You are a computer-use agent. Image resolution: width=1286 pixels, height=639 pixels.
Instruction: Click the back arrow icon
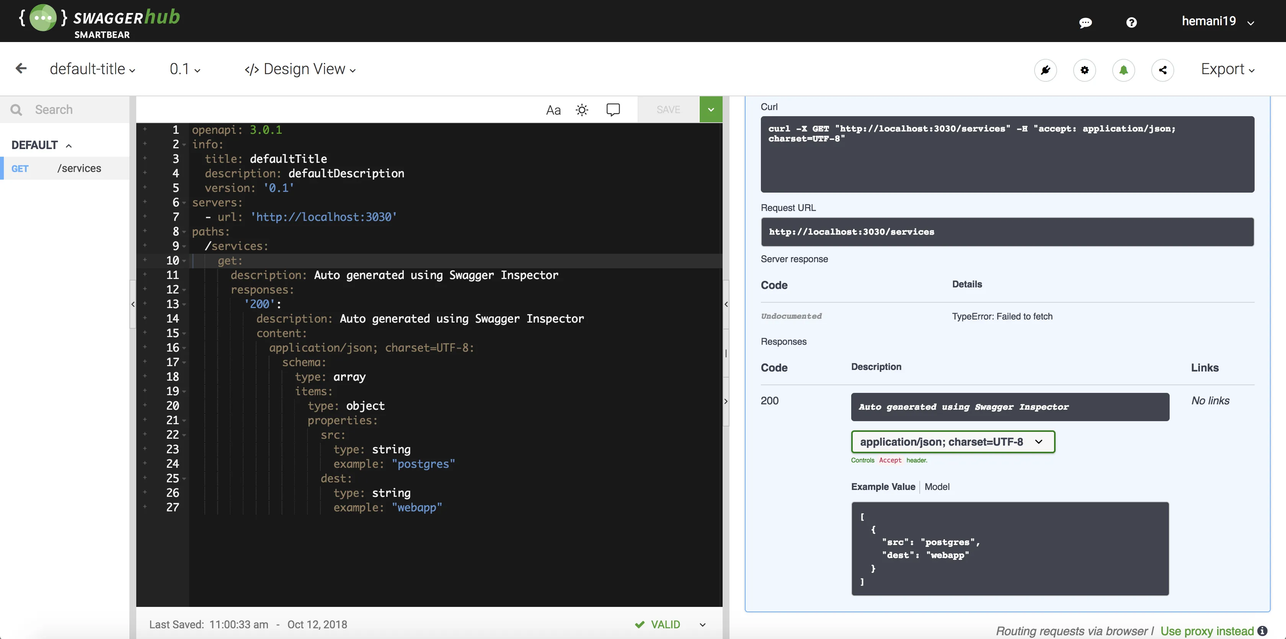pyautogui.click(x=21, y=68)
